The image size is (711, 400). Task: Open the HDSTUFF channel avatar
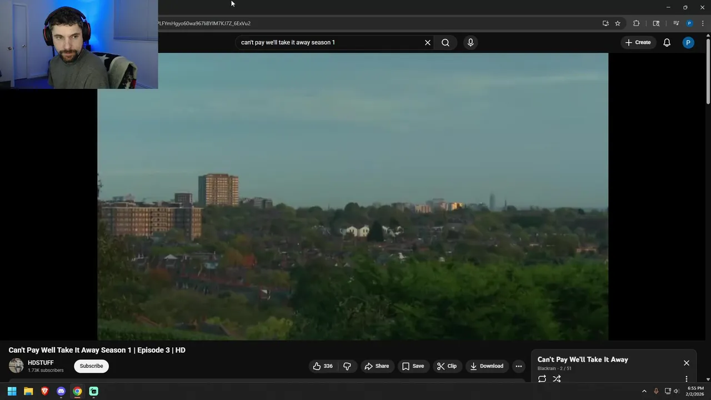[x=16, y=366]
